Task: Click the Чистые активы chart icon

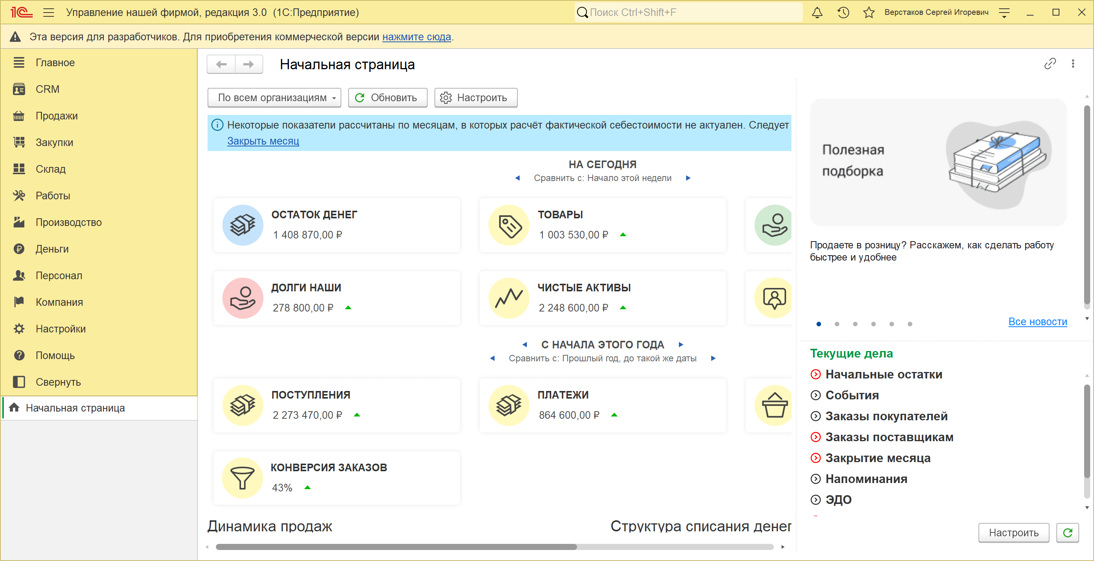Action: (x=509, y=298)
